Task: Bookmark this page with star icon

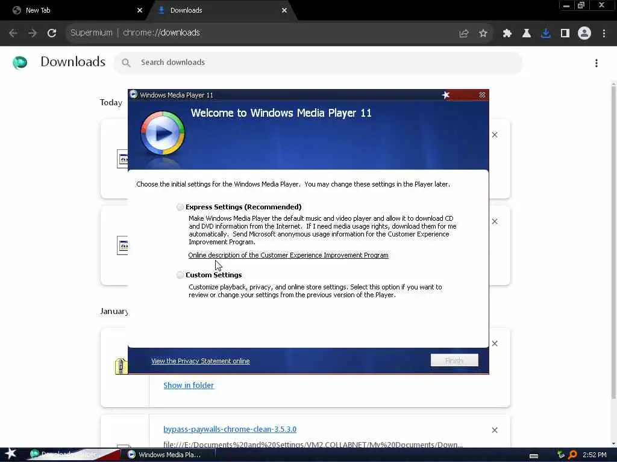Action: (x=483, y=34)
